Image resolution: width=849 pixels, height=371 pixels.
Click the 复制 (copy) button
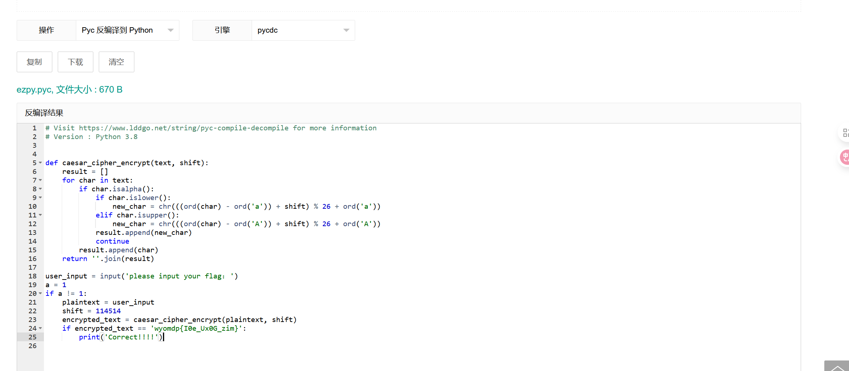pos(34,62)
